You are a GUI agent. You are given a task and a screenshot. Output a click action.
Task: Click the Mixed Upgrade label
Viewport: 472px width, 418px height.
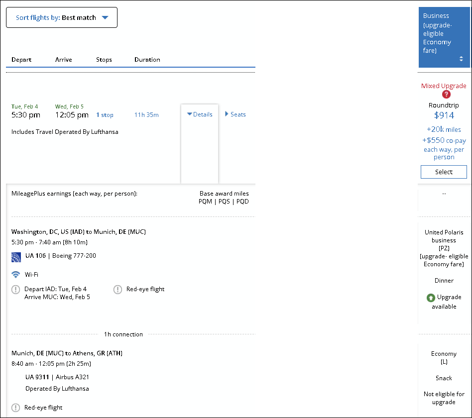click(x=444, y=86)
